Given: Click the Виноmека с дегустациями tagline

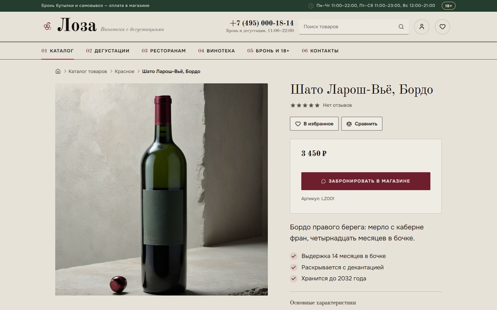Looking at the screenshot, I should (x=132, y=29).
